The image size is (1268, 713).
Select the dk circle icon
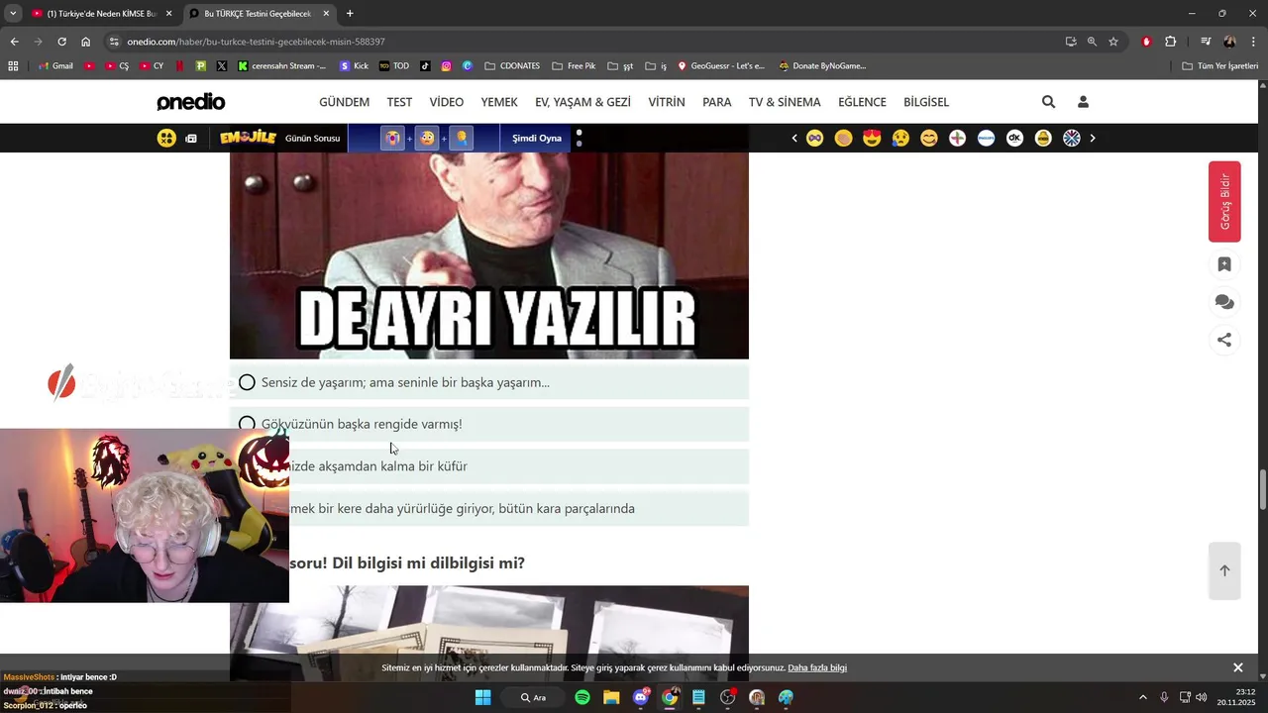[x=1014, y=139]
